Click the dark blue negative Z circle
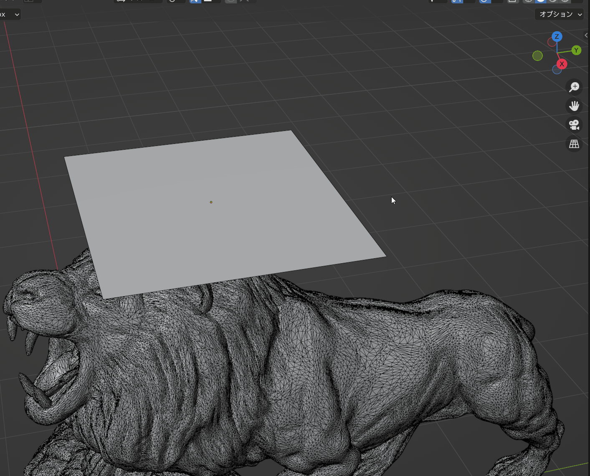 pyautogui.click(x=557, y=70)
